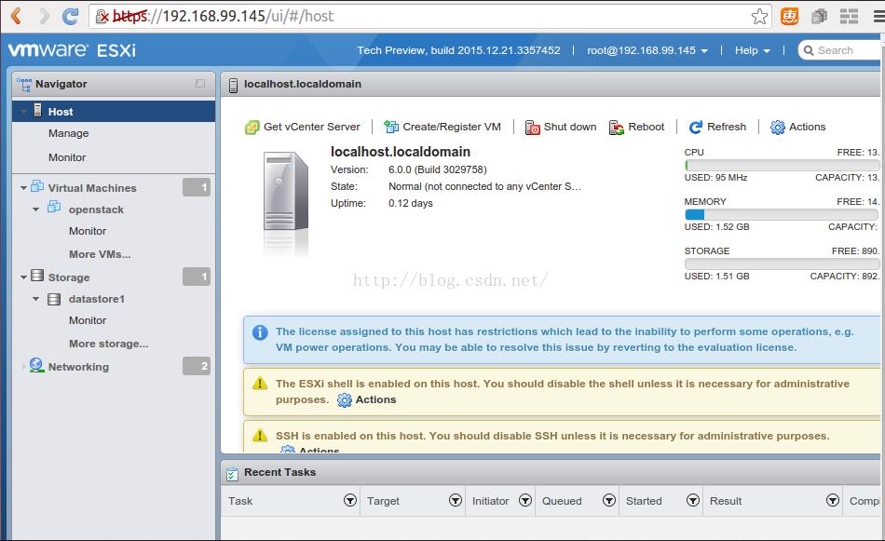
Task: Click the datastore1 icon
Action: pyautogui.click(x=54, y=299)
